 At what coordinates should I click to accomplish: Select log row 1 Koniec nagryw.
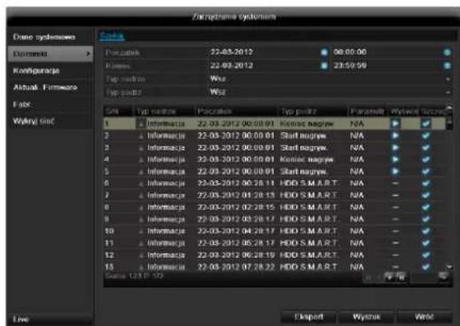274,124
